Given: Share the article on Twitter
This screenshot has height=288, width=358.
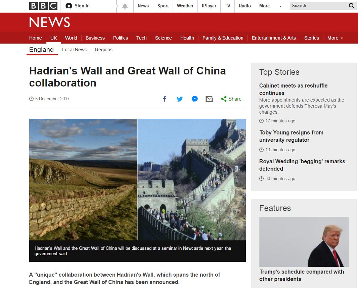Looking at the screenshot, I should (x=180, y=99).
